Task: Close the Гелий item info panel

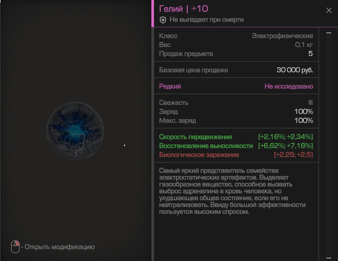Action: tap(329, 11)
